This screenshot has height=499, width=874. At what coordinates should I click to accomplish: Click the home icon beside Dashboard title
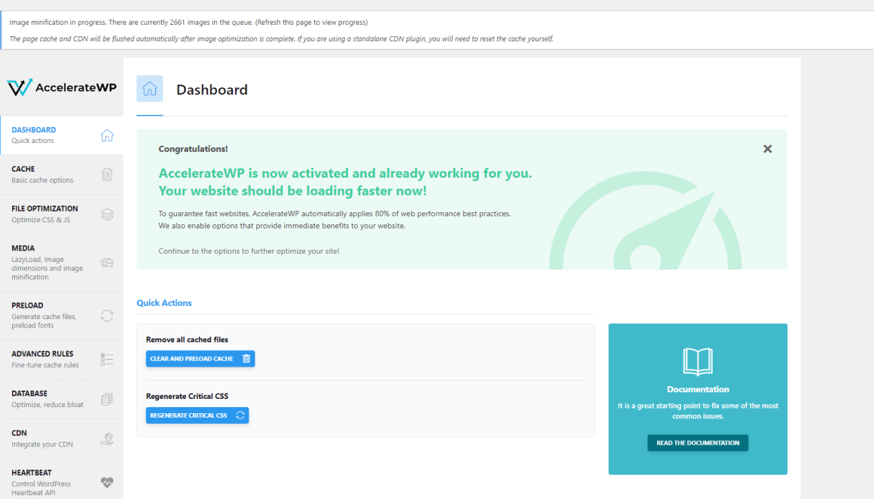(x=149, y=89)
